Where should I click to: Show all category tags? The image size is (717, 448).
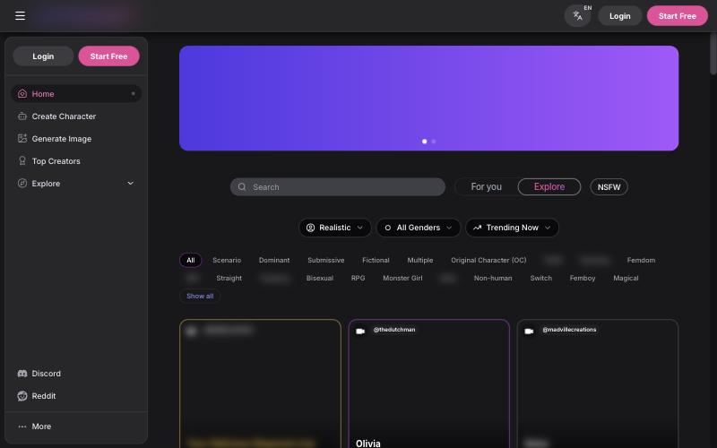tap(200, 297)
